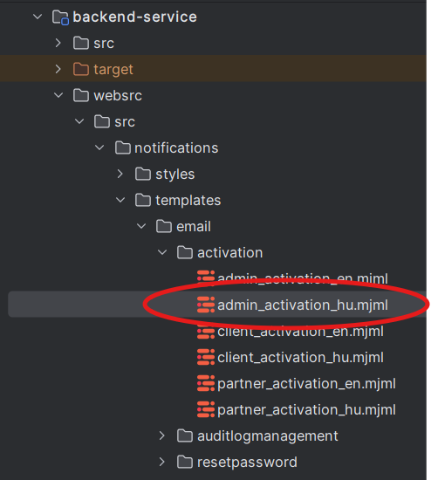Viewport: 431px width, 480px height.
Task: Click MJML icon of partner_activation_hu.mjml
Action: coord(206,409)
